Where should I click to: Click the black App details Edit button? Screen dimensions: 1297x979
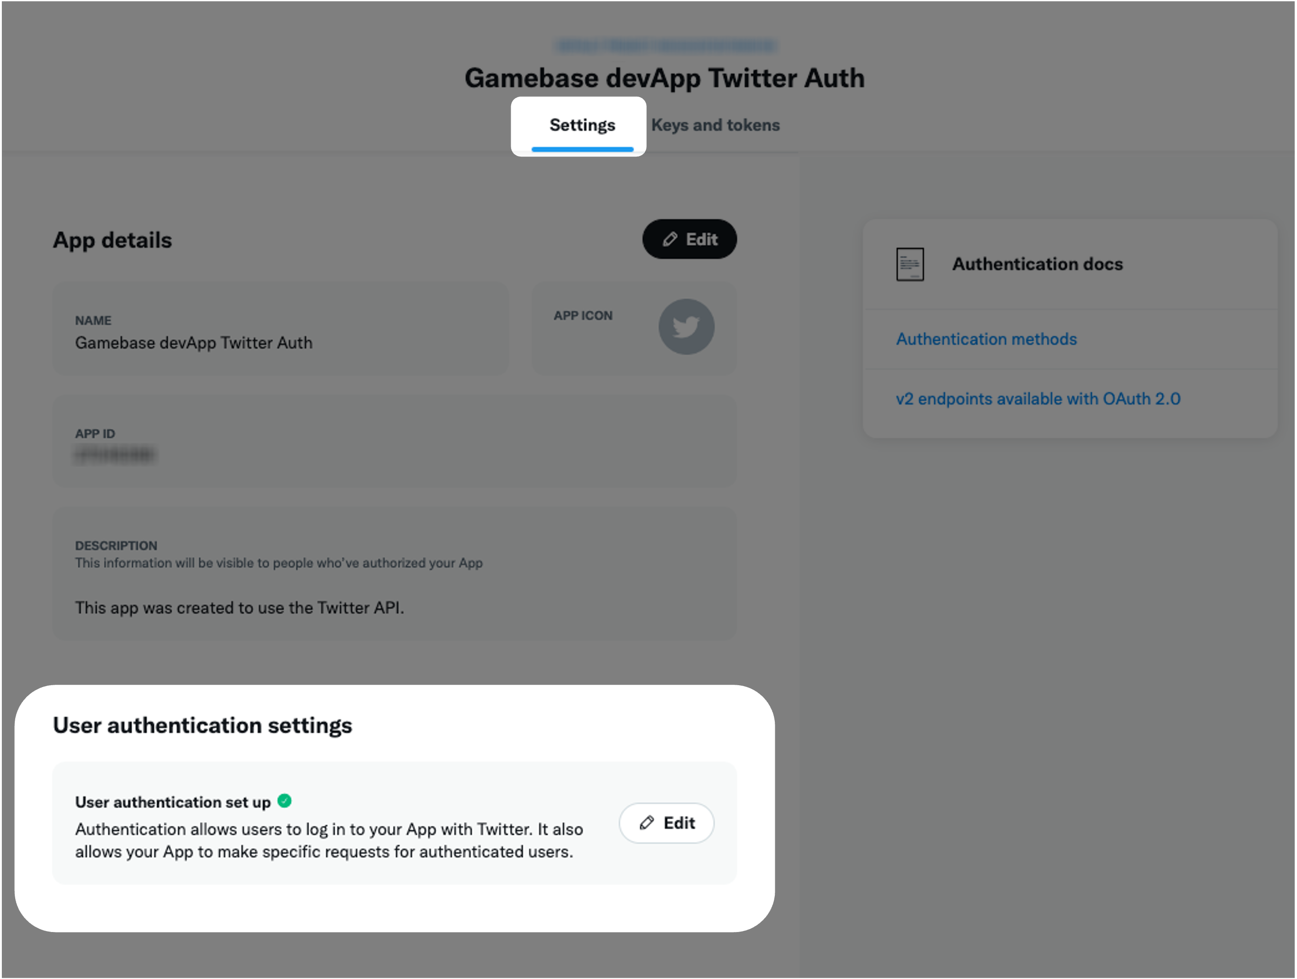point(690,239)
